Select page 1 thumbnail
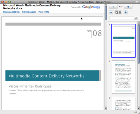 (124, 41)
